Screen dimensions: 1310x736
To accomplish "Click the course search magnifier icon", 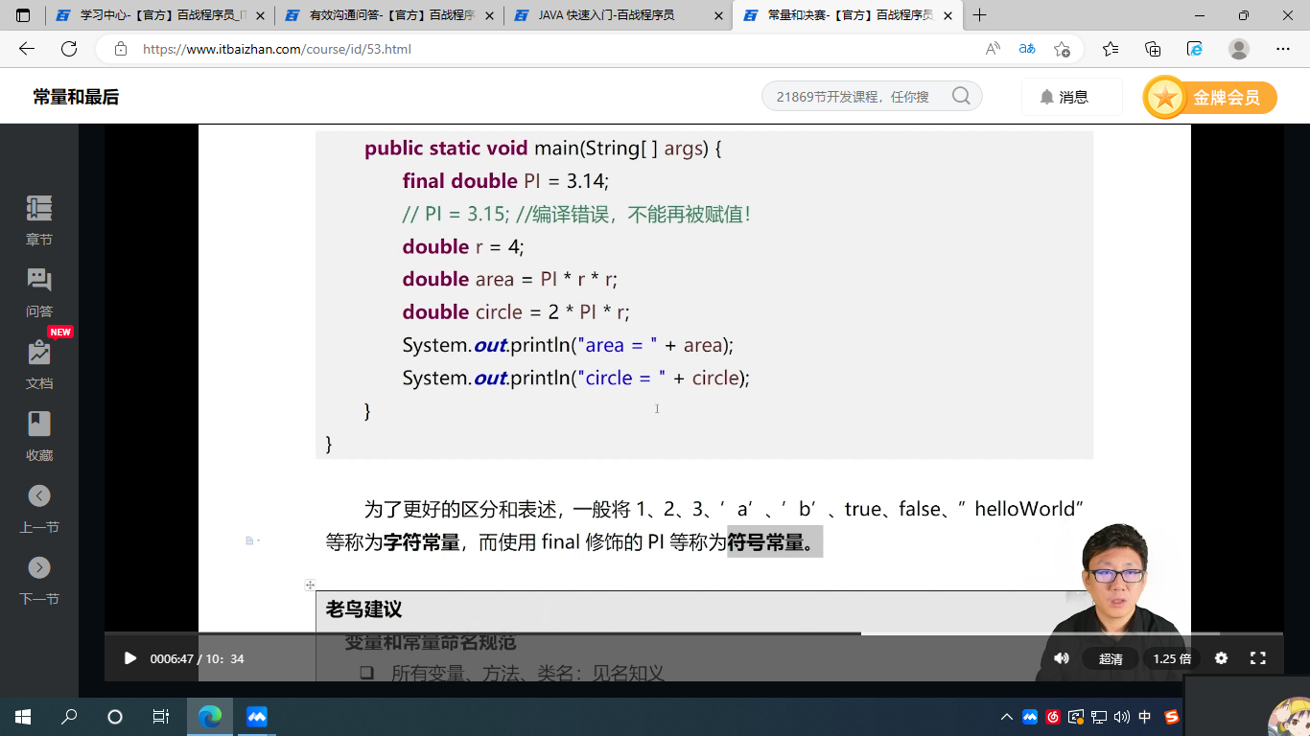I will 961,96.
